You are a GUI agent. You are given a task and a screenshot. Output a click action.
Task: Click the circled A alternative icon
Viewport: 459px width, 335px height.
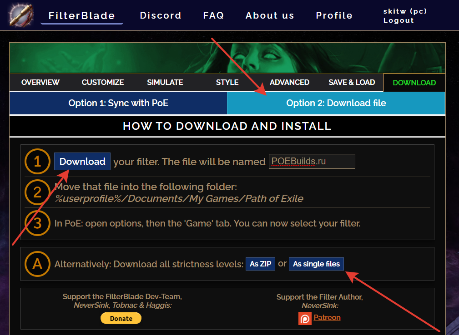tap(37, 264)
